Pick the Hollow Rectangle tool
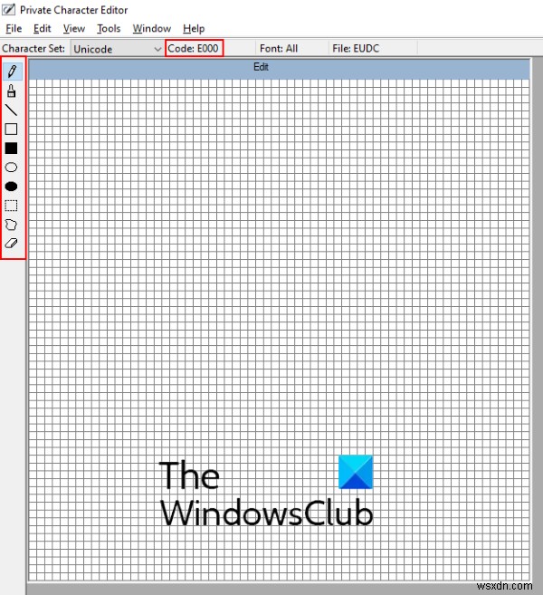This screenshot has width=543, height=595. 12,129
